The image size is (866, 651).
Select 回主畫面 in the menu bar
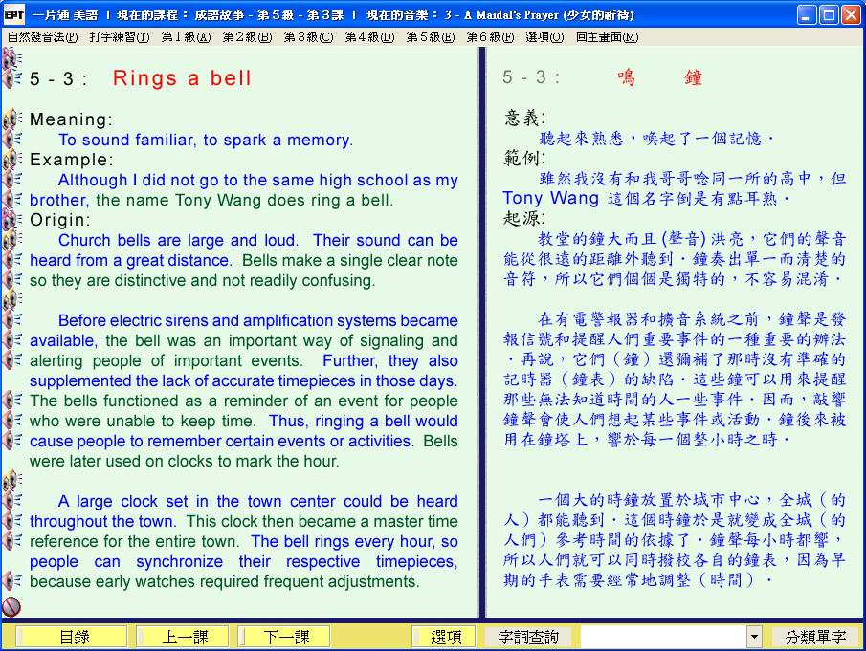pos(607,37)
